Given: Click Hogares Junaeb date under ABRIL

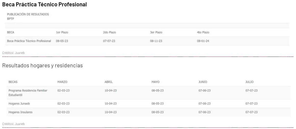Looking at the screenshot, I should coord(110,104).
